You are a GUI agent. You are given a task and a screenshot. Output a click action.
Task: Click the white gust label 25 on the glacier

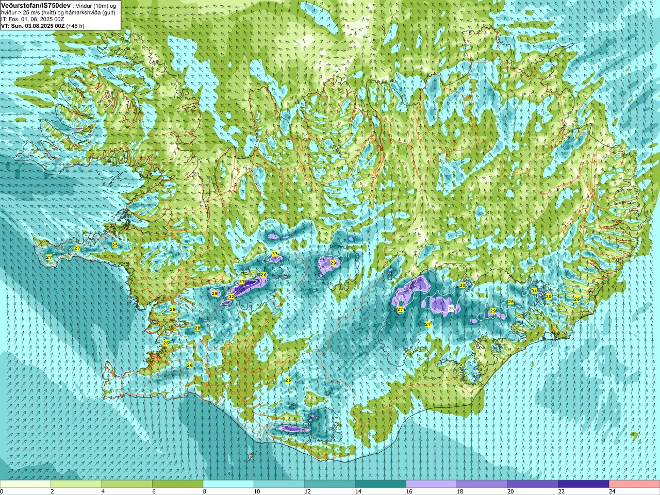click(451, 308)
